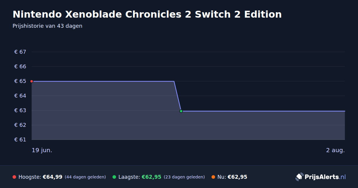Image resolution: width=358 pixels, height=188 pixels.
Task: Select the green lowest point on chart
Action: tap(181, 111)
